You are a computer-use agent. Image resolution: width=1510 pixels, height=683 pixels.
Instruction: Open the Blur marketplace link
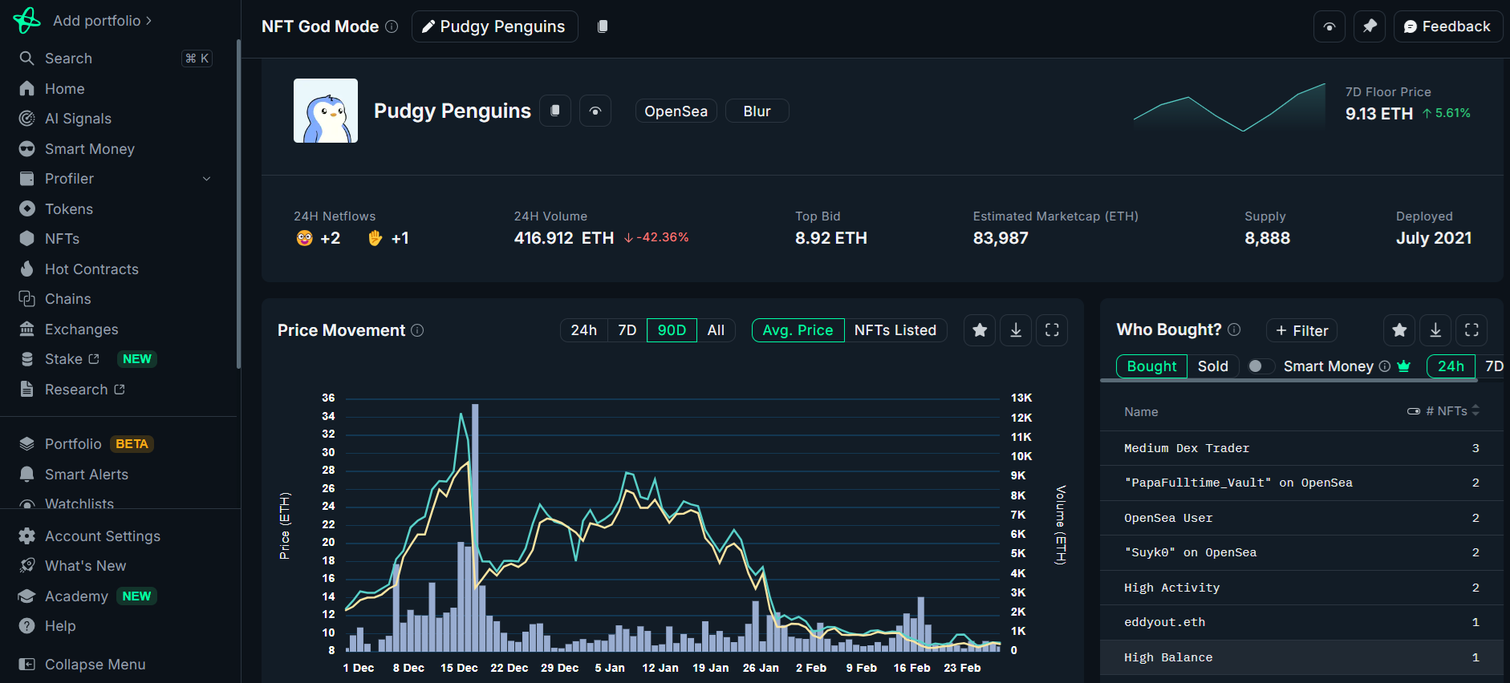pyautogui.click(x=757, y=111)
